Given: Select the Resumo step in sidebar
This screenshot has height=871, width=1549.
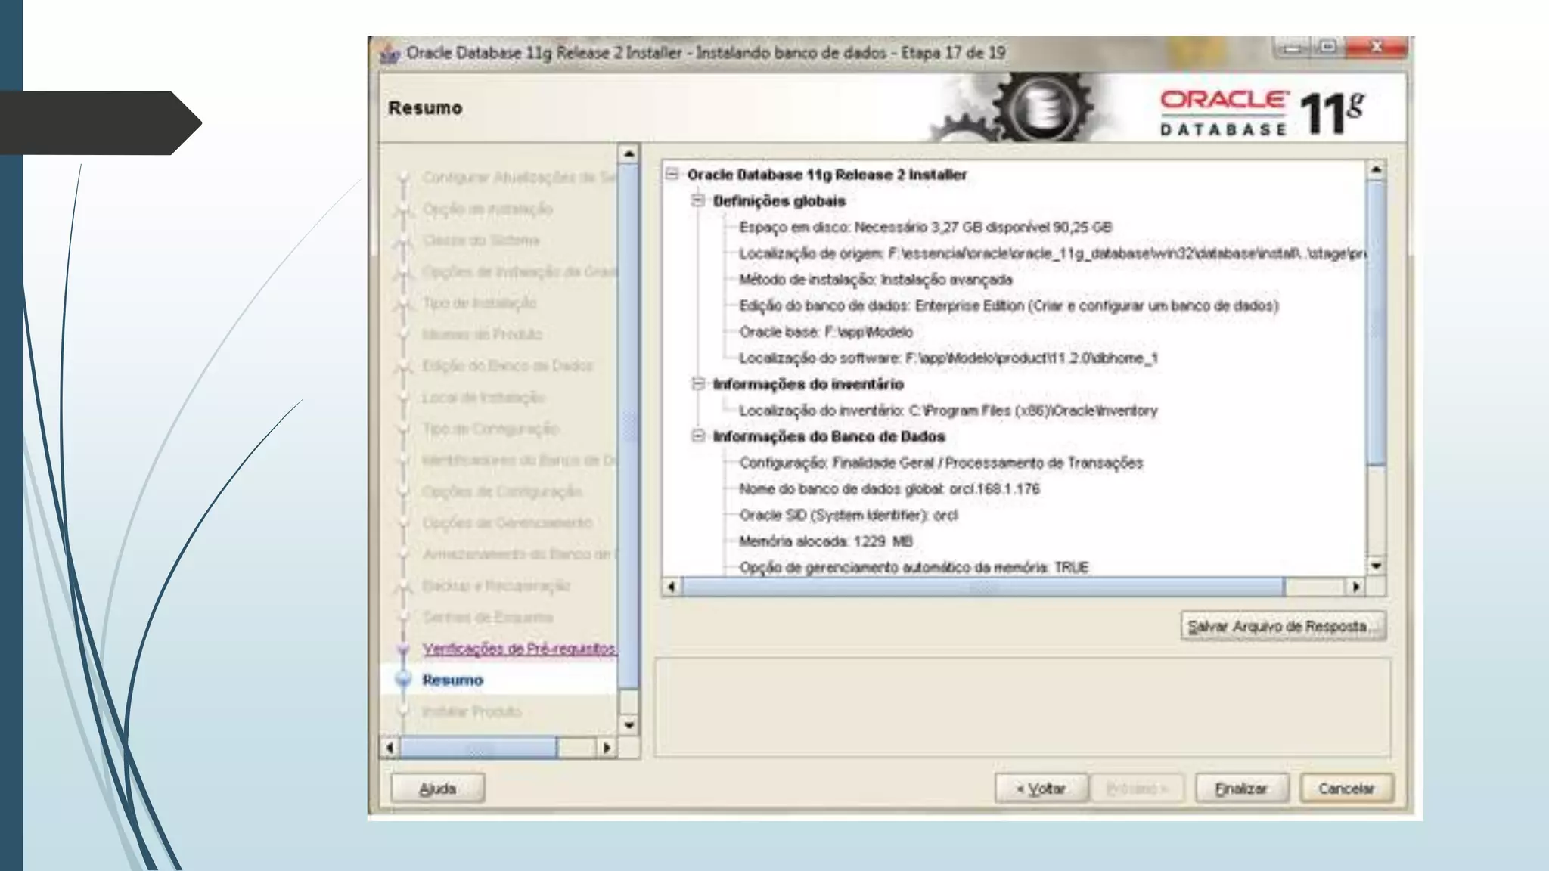Looking at the screenshot, I should coord(452,680).
